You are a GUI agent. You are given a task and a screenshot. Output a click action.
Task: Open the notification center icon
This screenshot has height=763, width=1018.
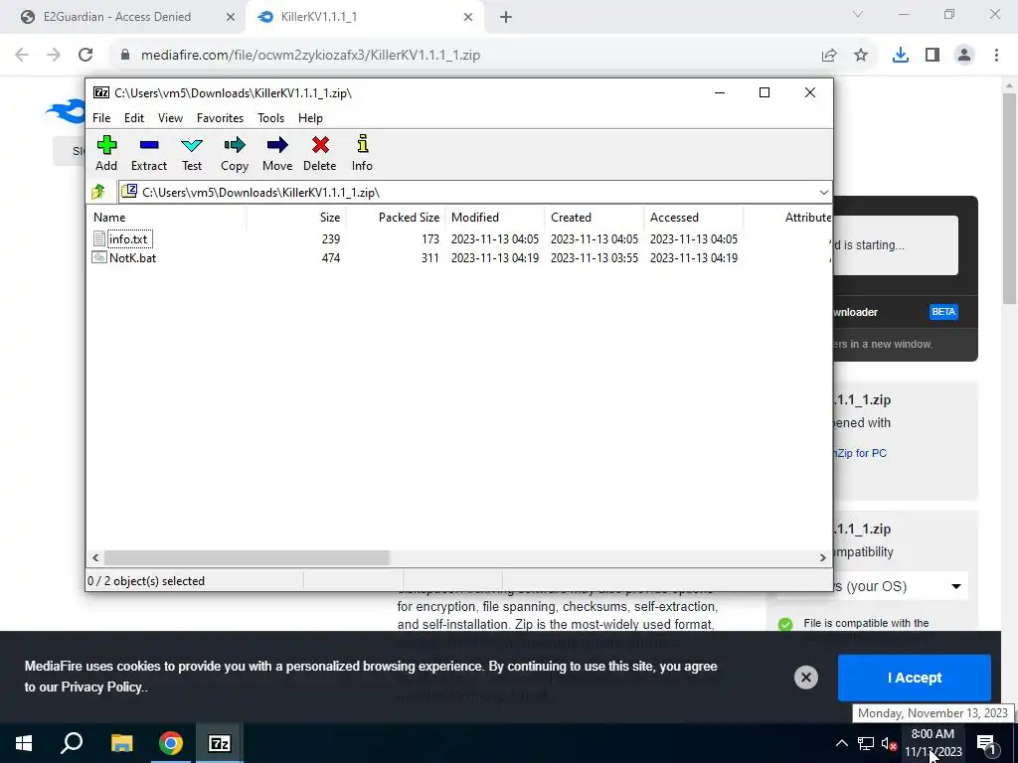(986, 745)
